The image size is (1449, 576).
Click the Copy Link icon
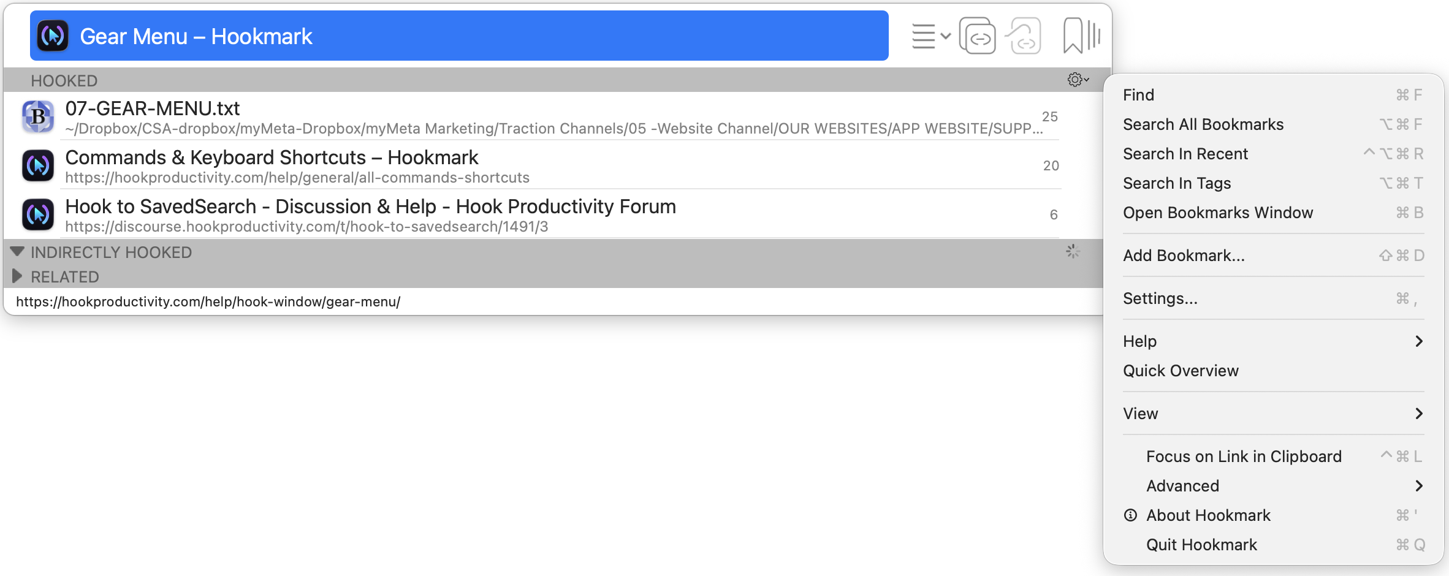coord(978,36)
